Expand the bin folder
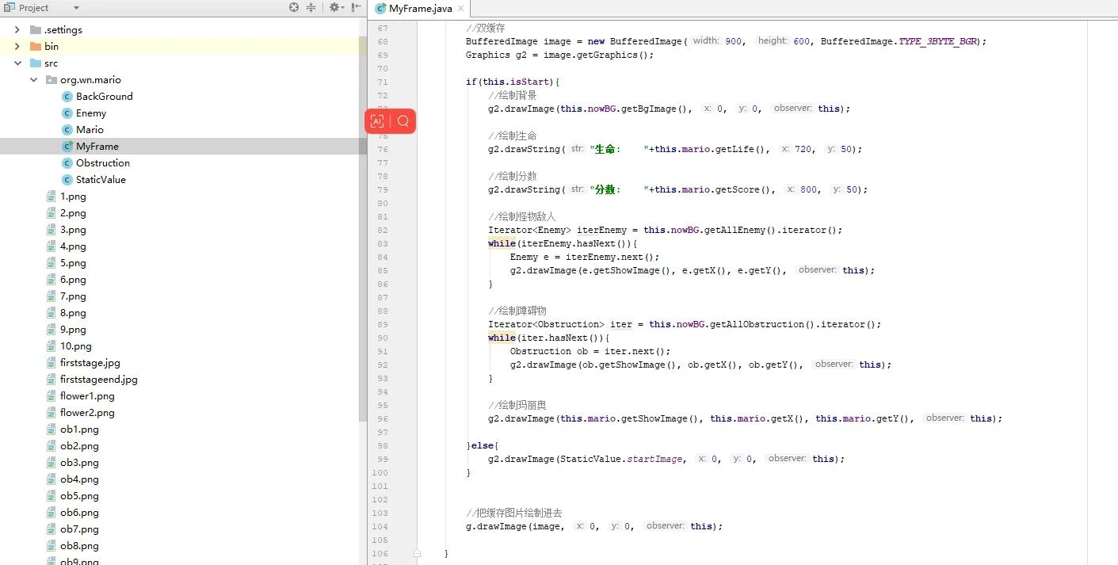The height and width of the screenshot is (565, 1118). 17,47
